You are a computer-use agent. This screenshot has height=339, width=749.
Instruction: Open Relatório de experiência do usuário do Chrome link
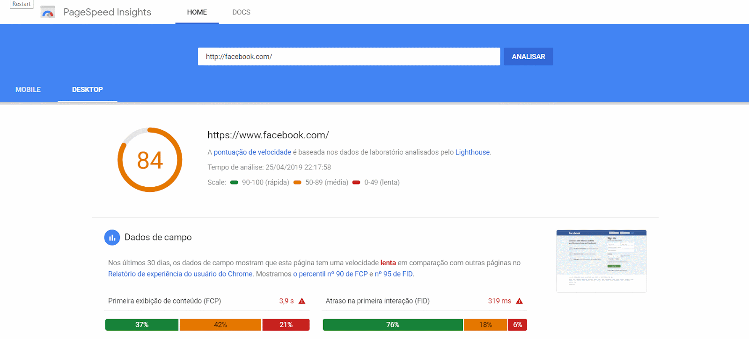click(180, 274)
